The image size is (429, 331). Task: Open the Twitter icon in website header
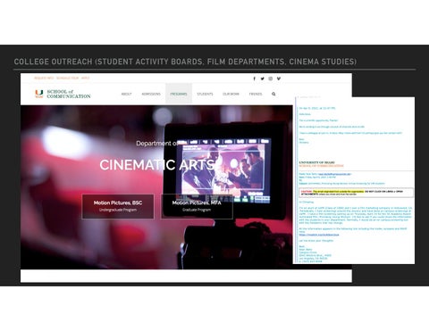click(x=262, y=79)
